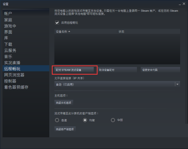Click the sort arrow next to 设备名称
This screenshot has height=149, width=188.
pyautogui.click(x=69, y=32)
